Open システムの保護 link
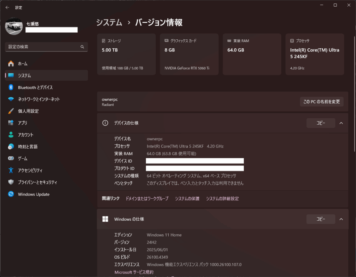 pos(187,199)
